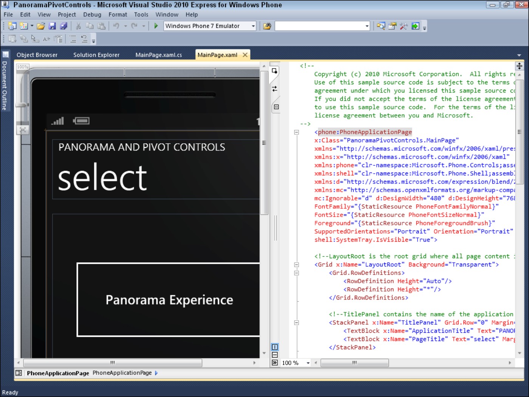Switch to the Solution Explorer tab

tap(96, 55)
